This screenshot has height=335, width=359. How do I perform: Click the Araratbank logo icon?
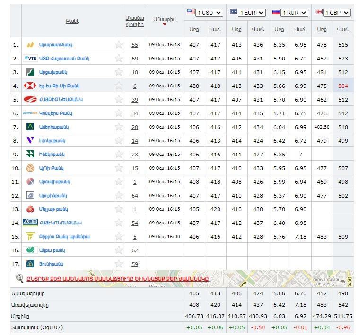30,45
